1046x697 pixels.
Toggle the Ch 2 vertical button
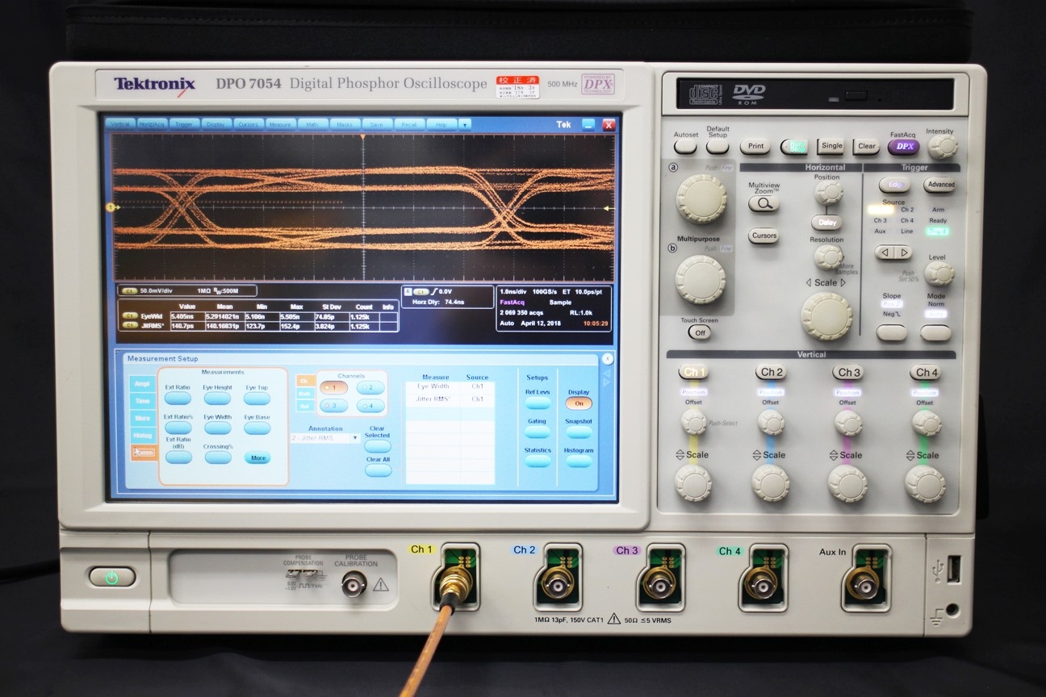tap(771, 372)
